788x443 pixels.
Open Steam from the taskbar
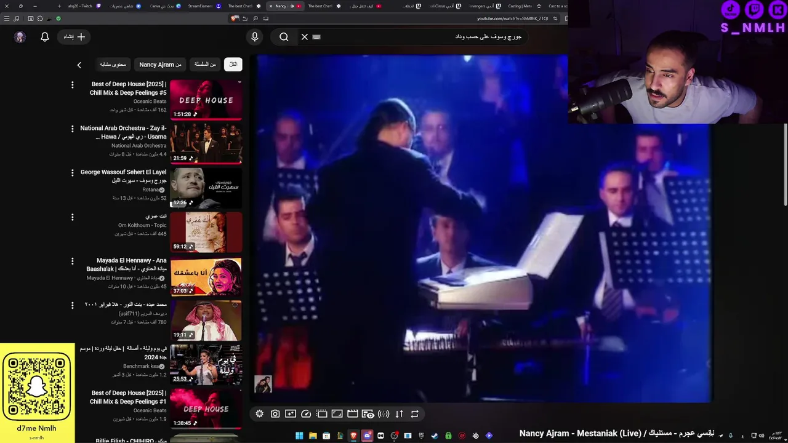pyautogui.click(x=435, y=436)
